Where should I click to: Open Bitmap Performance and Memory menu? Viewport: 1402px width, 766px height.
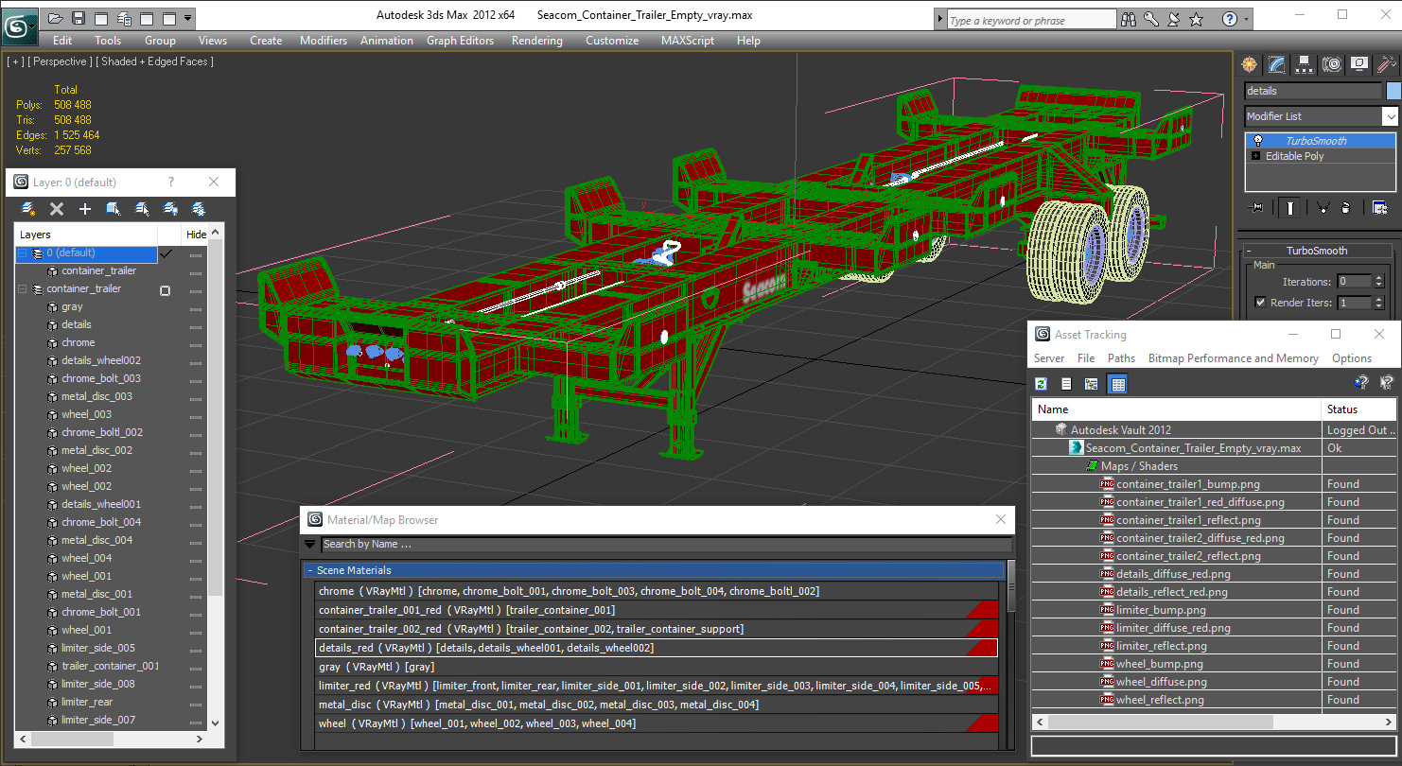pyautogui.click(x=1233, y=358)
